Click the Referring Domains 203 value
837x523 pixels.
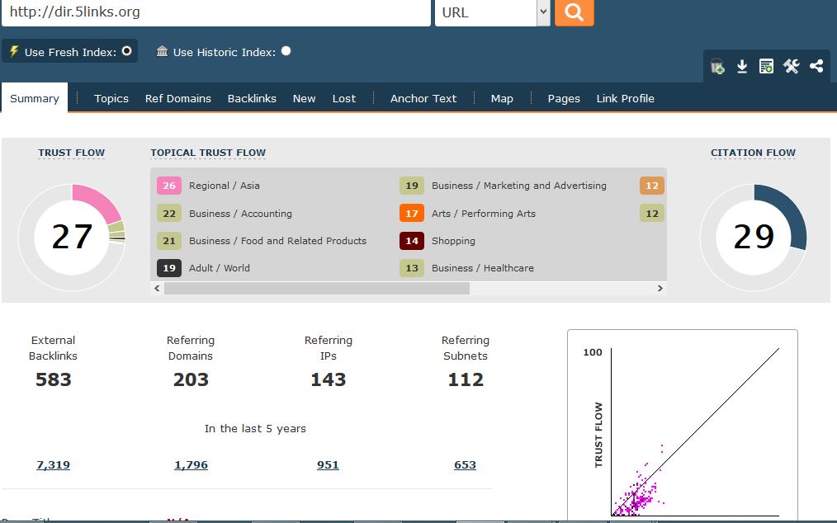click(x=191, y=379)
